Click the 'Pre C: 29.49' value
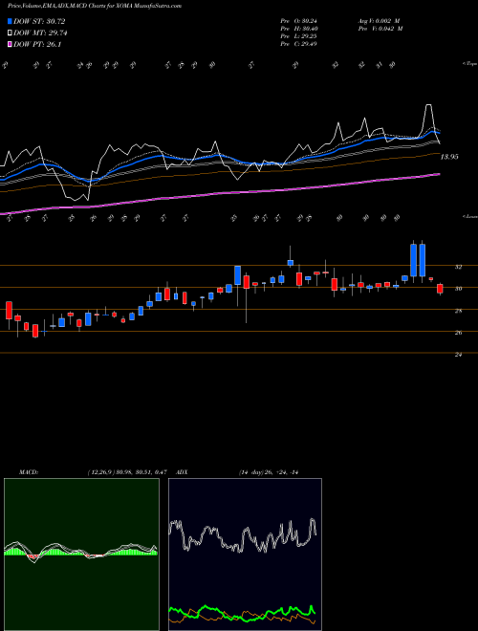Screen dimensions: 478x631 (298, 44)
